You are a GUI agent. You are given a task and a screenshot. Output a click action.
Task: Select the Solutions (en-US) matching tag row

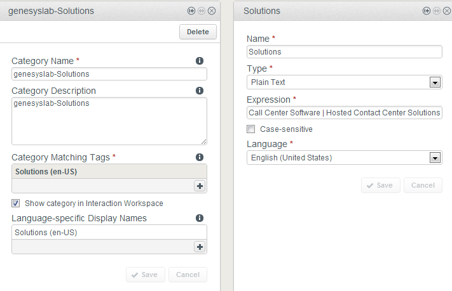(109, 171)
